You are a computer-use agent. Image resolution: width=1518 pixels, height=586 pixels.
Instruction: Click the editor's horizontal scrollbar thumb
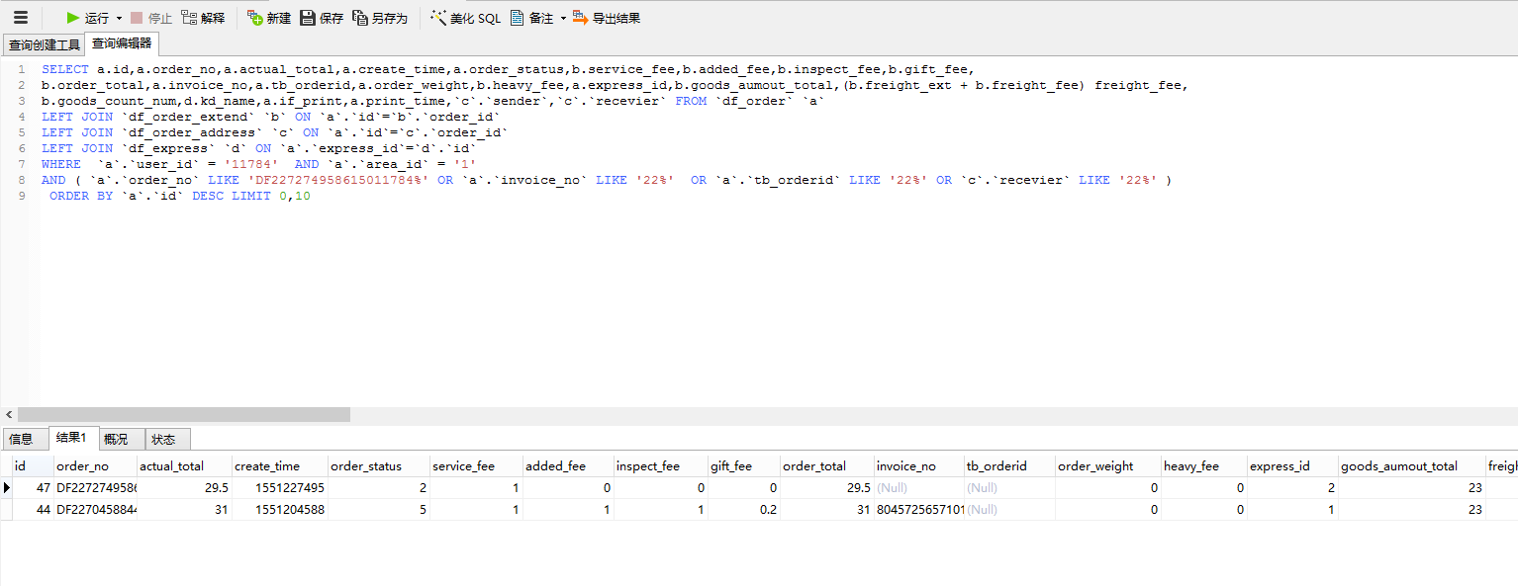pyautogui.click(x=183, y=415)
